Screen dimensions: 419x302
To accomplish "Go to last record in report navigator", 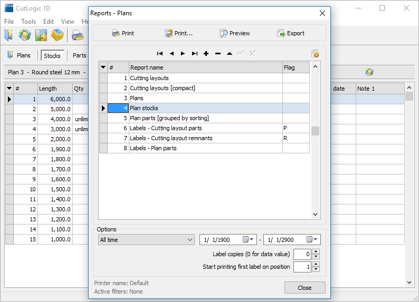I will 195,54.
